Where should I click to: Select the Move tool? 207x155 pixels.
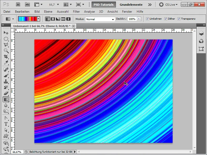(6, 33)
